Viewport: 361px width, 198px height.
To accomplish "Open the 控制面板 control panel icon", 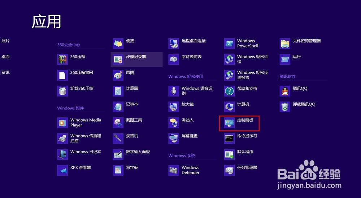I will [229, 123].
